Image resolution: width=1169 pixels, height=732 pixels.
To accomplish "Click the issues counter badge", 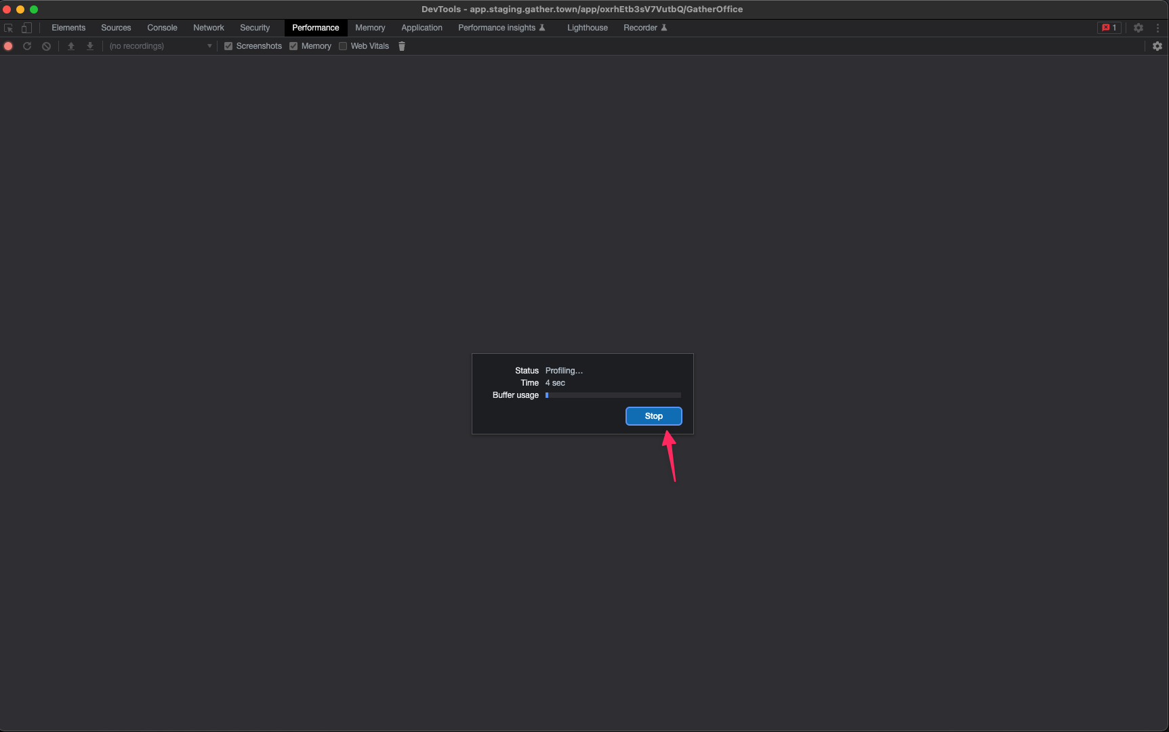I will (1109, 28).
